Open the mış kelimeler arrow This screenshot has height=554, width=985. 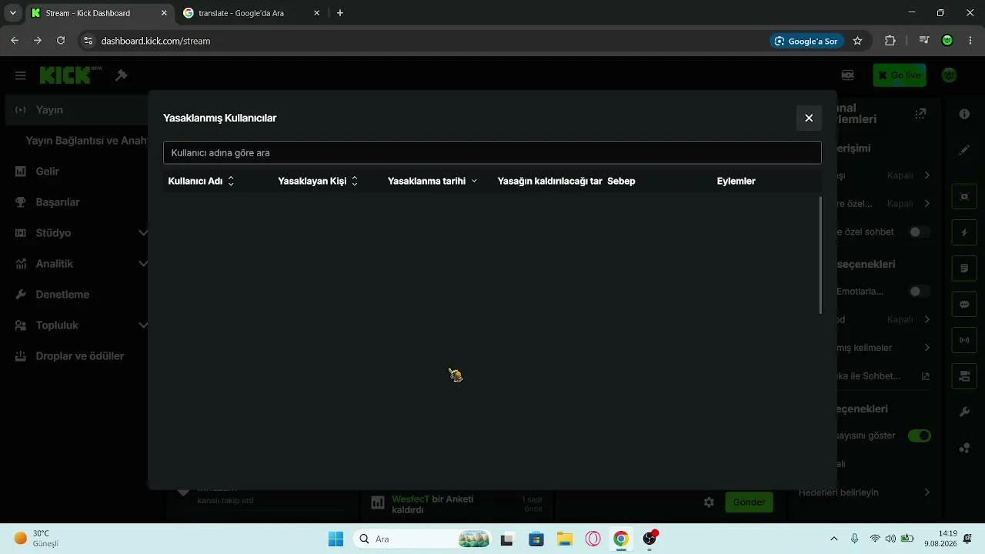(x=927, y=348)
